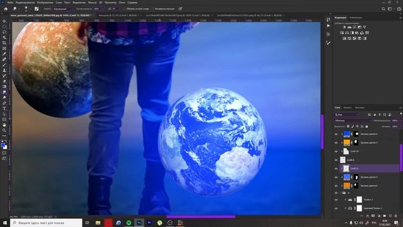Select the Horizontal Type tool
Image resolution: width=403 pixels, height=227 pixels.
pyautogui.click(x=4, y=108)
